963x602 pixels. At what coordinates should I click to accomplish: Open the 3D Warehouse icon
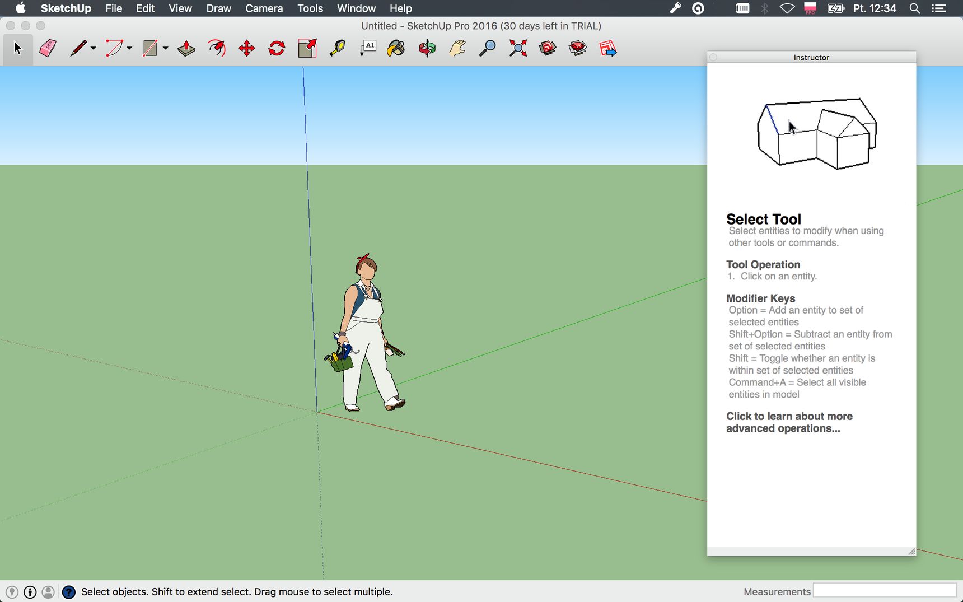tap(548, 49)
